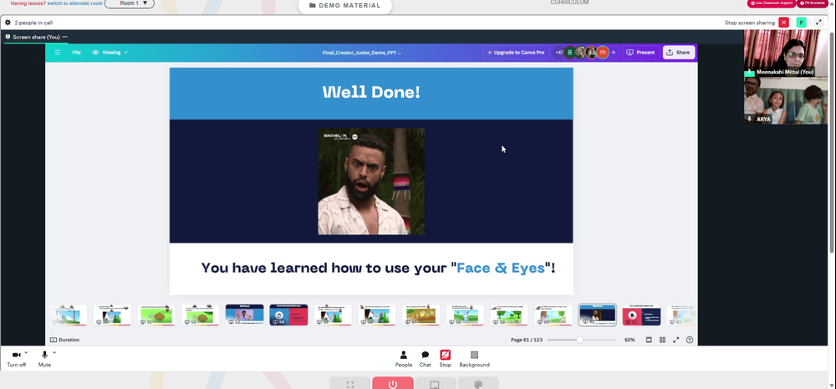Expand microphone options chevron

[54, 353]
